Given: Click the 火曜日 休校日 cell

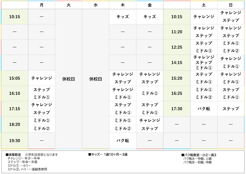Looking at the screenshot, I should (68, 79).
